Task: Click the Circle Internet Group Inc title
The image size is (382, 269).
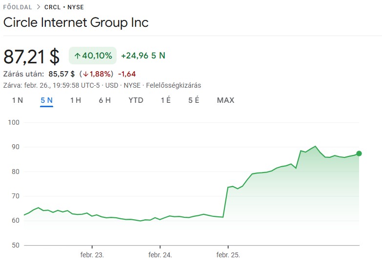Action: click(x=76, y=22)
